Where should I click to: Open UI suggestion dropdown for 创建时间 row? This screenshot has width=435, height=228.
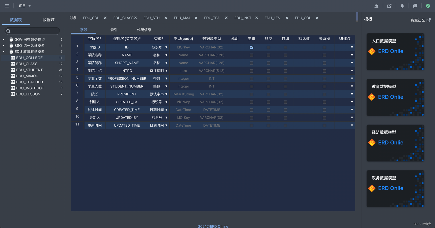[x=352, y=110]
